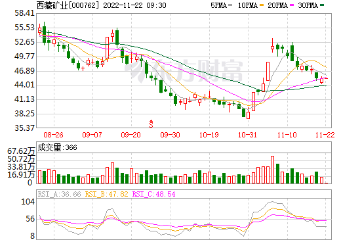Click the 5PMA legend label

(218, 5)
